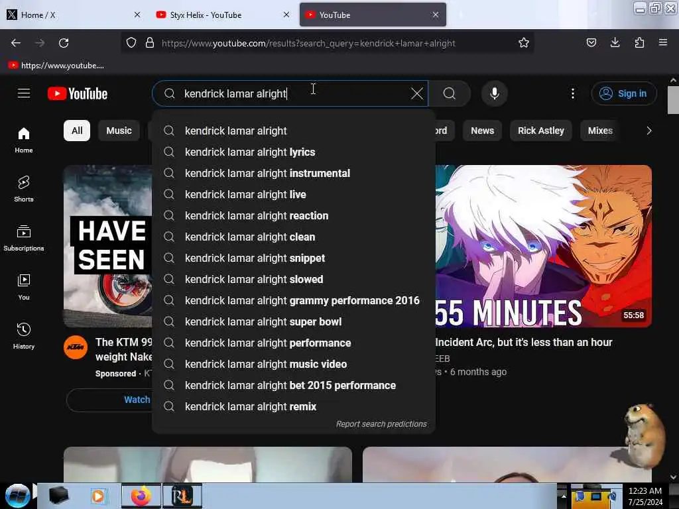The width and height of the screenshot is (679, 509).
Task: Bookmark this page with the star
Action: point(524,43)
